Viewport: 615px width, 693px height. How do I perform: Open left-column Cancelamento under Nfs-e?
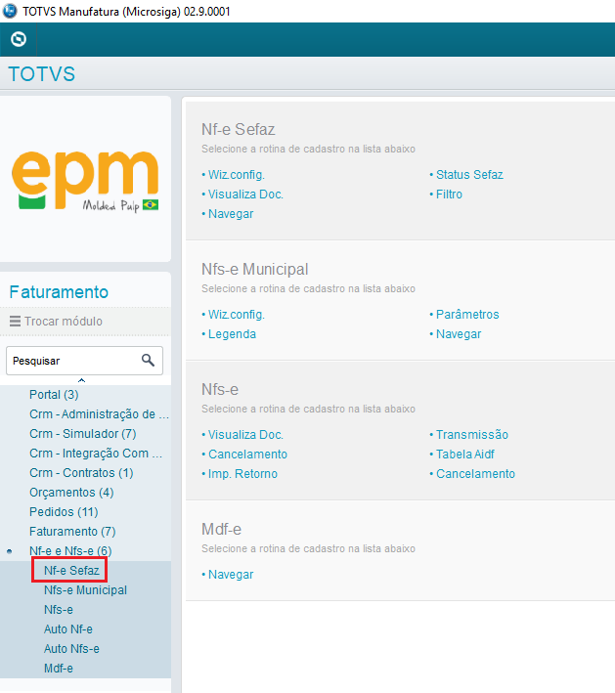pos(247,454)
